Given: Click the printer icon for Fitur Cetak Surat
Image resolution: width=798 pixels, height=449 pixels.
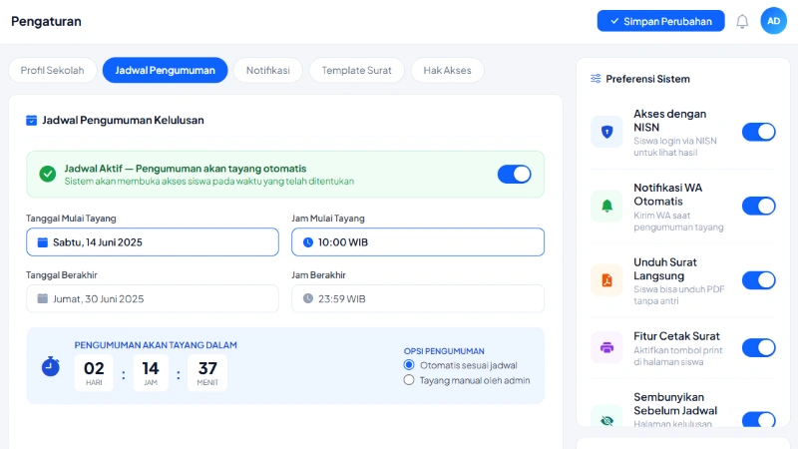Looking at the screenshot, I should [606, 347].
